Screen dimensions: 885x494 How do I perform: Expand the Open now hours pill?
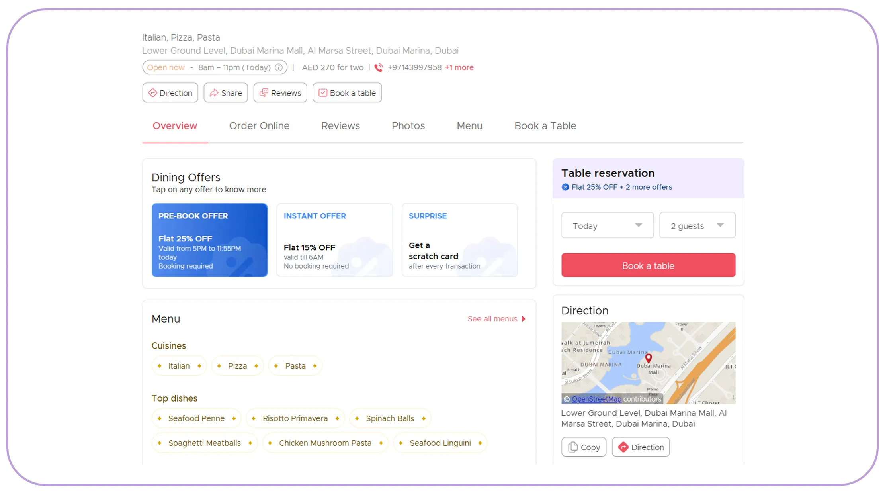point(215,67)
